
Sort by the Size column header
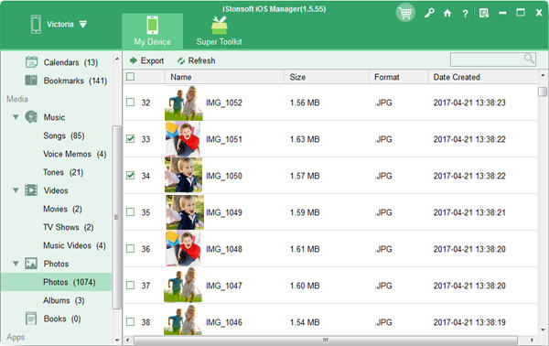[327, 77]
